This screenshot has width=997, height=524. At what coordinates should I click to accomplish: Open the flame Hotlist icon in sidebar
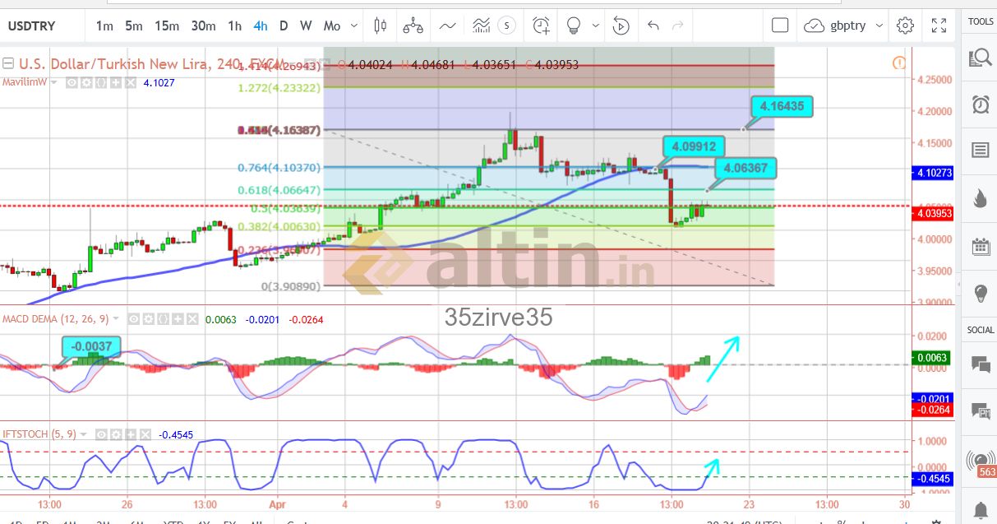coord(980,198)
